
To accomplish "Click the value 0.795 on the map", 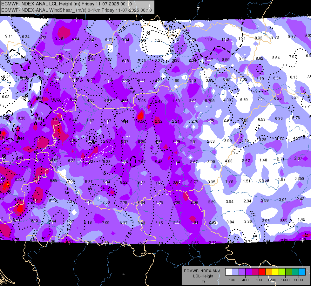I will coord(210,101).
